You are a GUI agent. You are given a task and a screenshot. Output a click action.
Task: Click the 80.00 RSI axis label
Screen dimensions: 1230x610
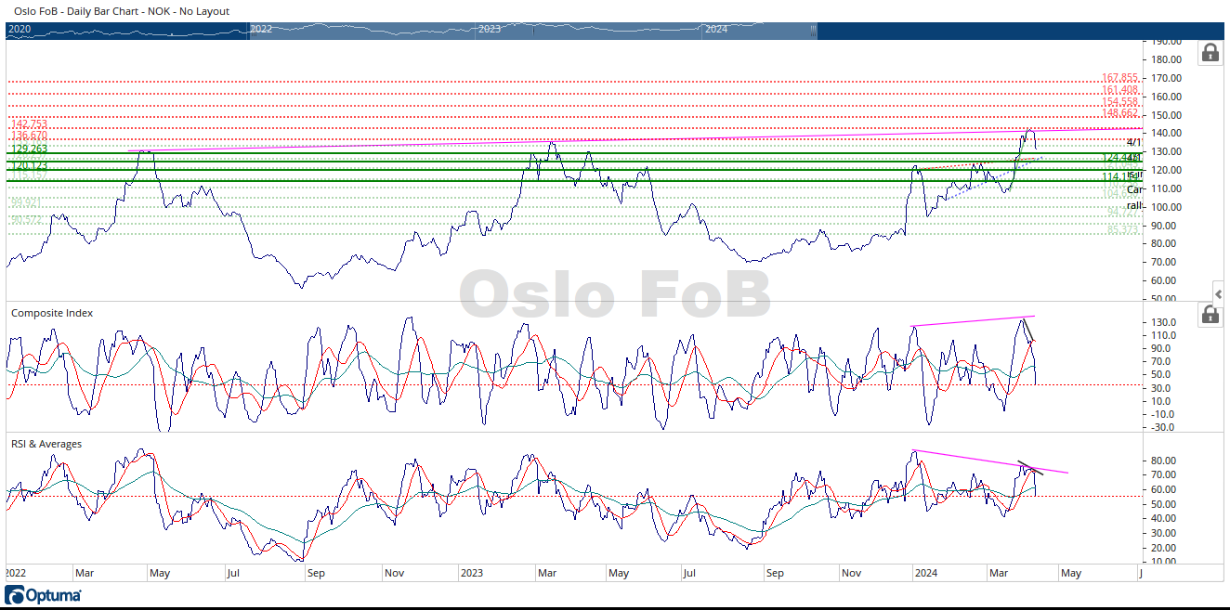[1165, 461]
